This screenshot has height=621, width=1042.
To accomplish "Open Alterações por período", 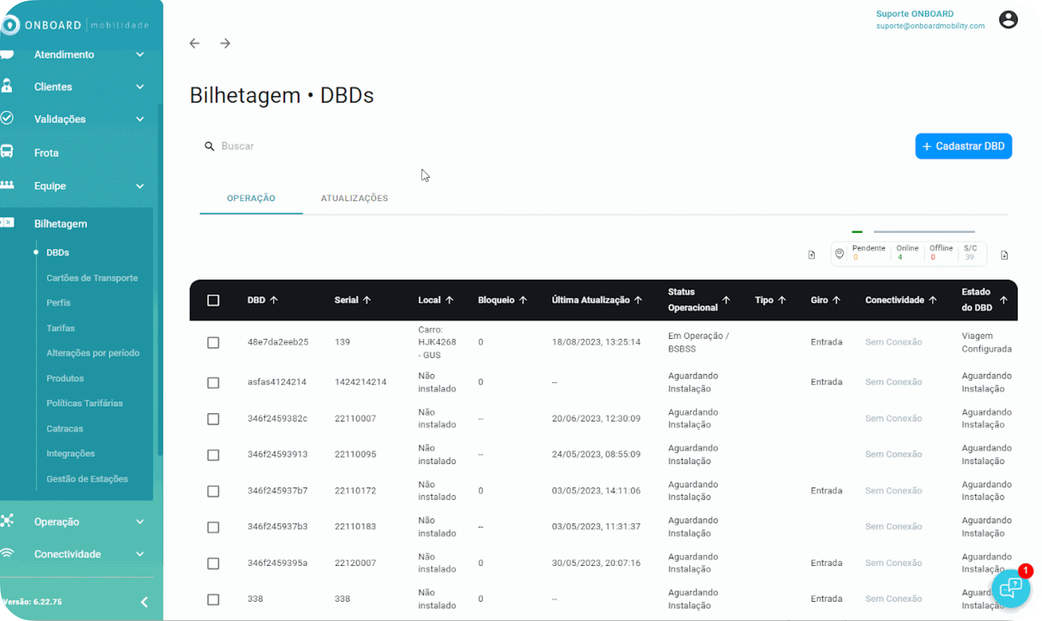I will (x=93, y=353).
